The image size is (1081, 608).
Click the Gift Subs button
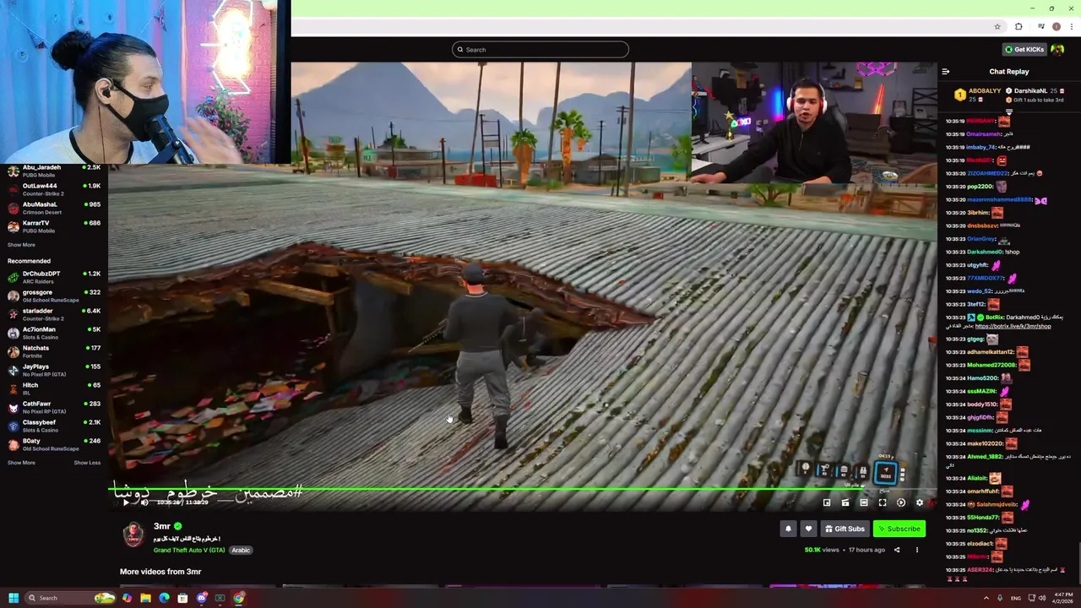[x=845, y=529]
